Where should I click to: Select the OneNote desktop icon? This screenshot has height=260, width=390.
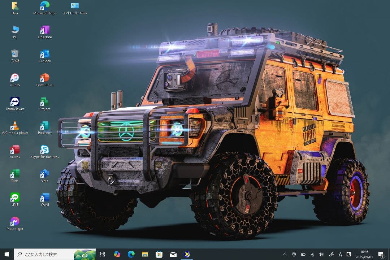[45, 30]
